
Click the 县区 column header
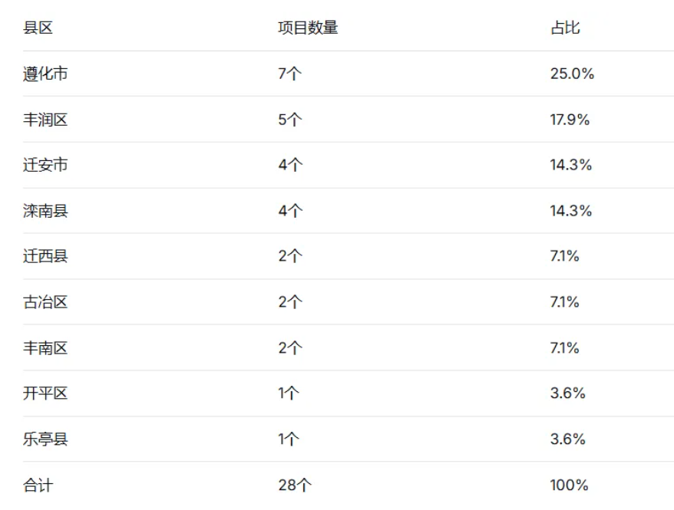point(38,28)
